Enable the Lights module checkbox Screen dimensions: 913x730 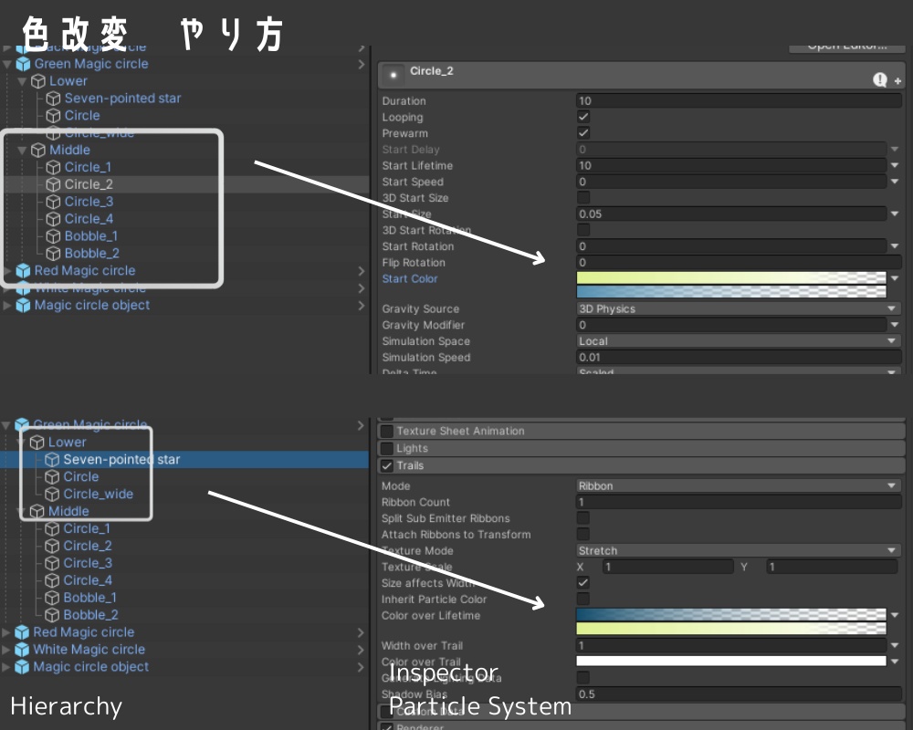pyautogui.click(x=386, y=448)
